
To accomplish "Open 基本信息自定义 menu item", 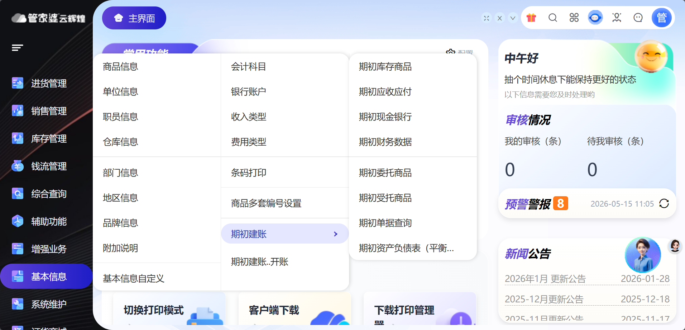I will [133, 279].
